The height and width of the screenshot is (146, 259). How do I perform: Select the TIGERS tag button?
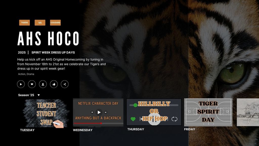click(25, 23)
